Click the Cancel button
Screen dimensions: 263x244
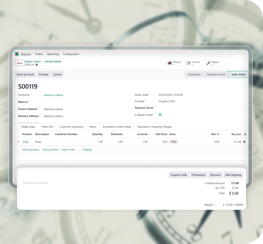coord(57,74)
